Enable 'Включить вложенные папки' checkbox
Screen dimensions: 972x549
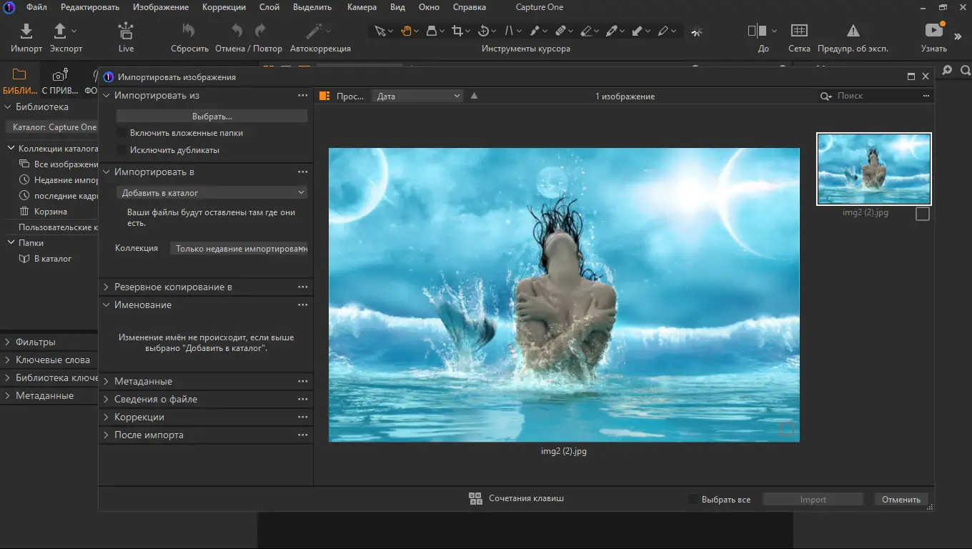tap(122, 133)
